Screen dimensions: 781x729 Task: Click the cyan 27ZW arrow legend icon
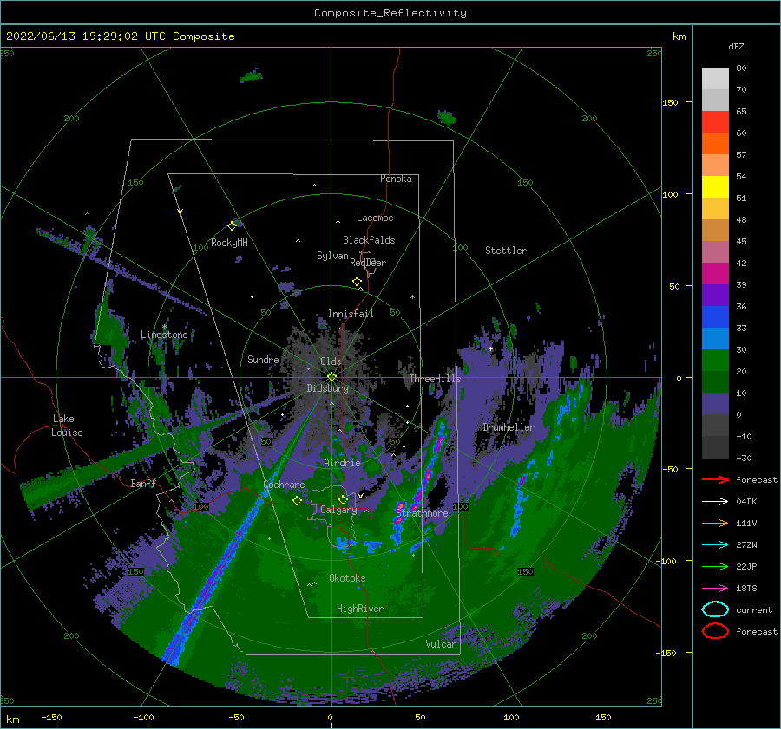[x=715, y=545]
